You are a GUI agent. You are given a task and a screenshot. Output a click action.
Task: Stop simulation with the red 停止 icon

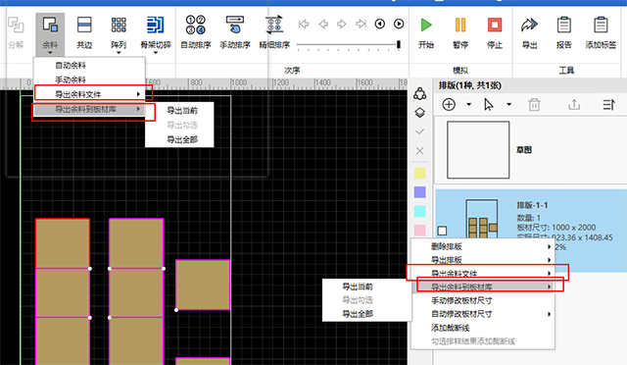(495, 25)
